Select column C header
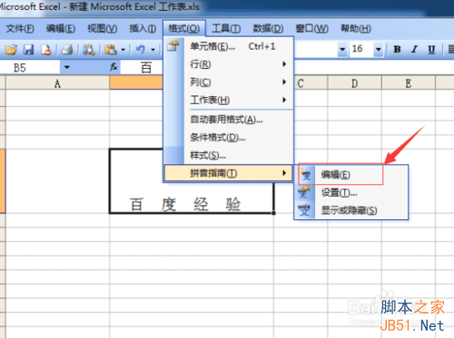The height and width of the screenshot is (338, 454). (x=311, y=83)
